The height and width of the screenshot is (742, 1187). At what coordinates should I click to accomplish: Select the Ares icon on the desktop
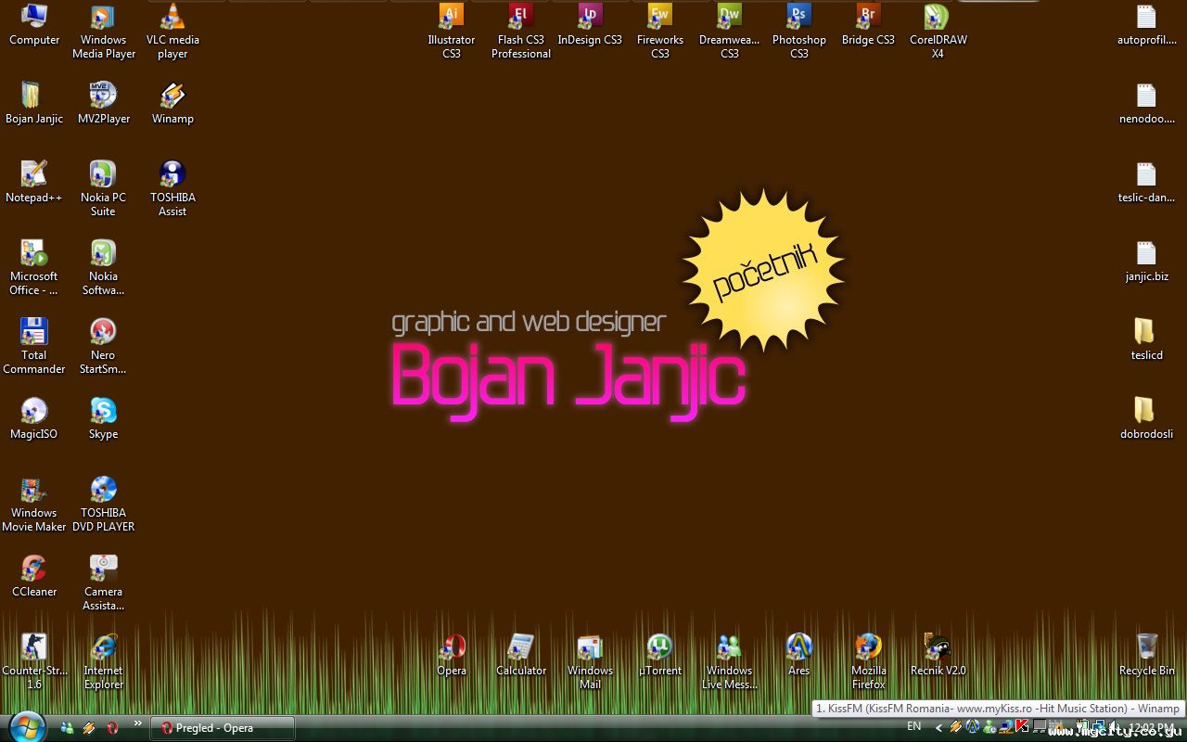coord(799,655)
